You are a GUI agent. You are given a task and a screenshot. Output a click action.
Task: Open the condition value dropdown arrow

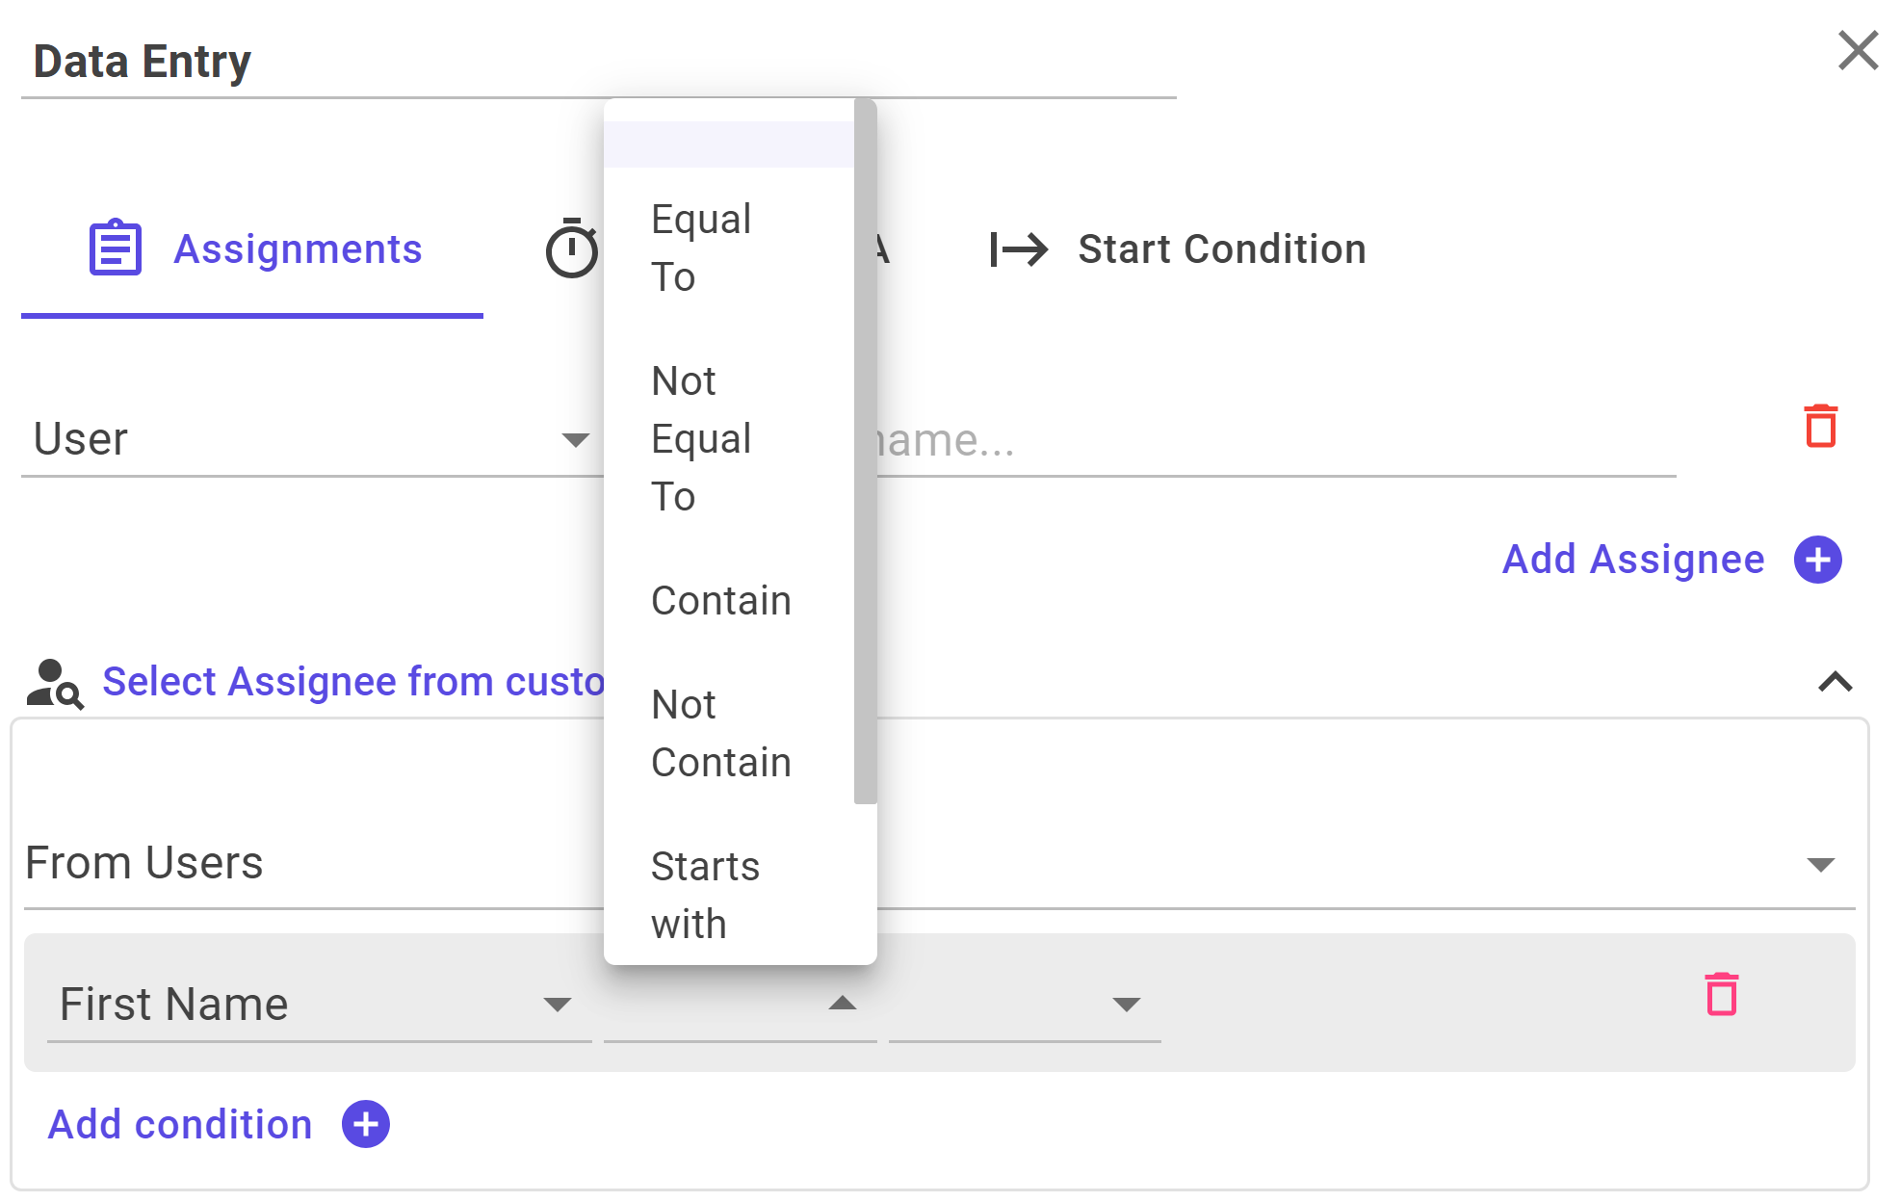click(1126, 1005)
